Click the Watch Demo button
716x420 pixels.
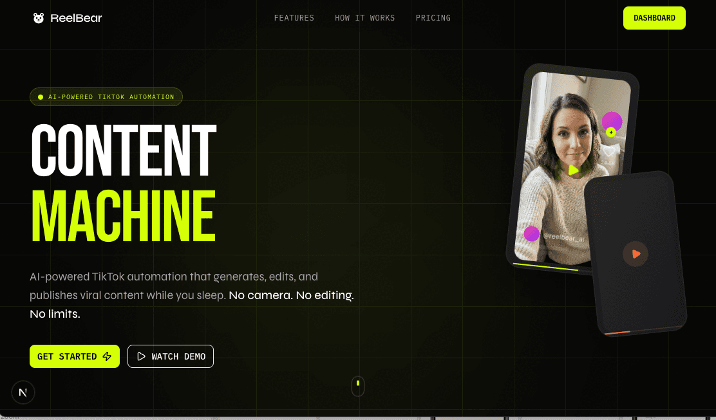coord(171,356)
